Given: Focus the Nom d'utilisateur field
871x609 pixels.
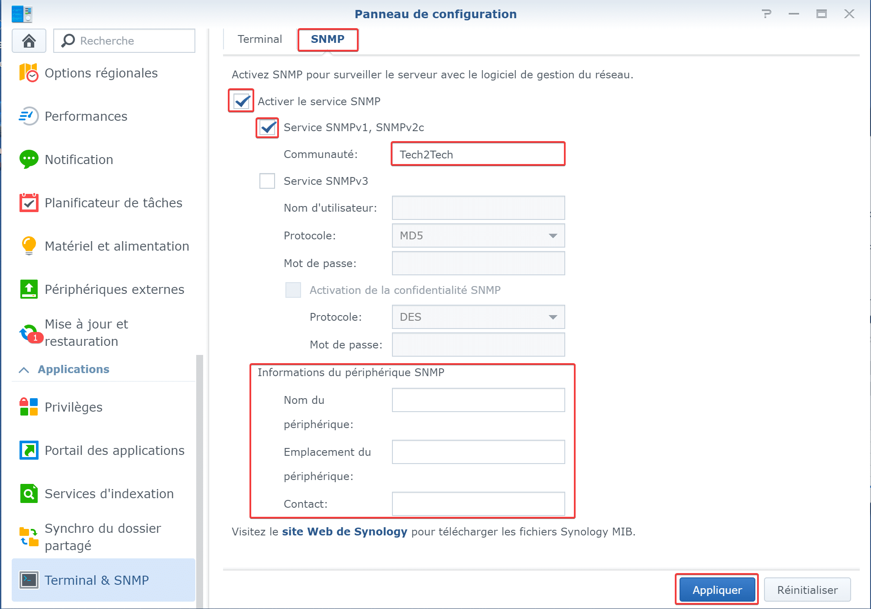Looking at the screenshot, I should (x=478, y=208).
